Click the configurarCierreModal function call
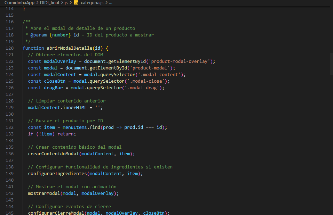Viewport: 333px width, 215px height. [x=56, y=213]
